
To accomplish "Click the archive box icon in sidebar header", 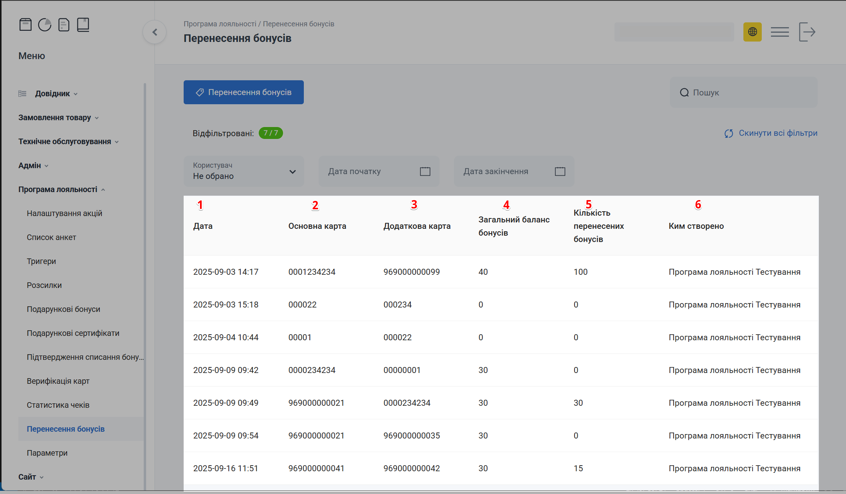I will [26, 25].
